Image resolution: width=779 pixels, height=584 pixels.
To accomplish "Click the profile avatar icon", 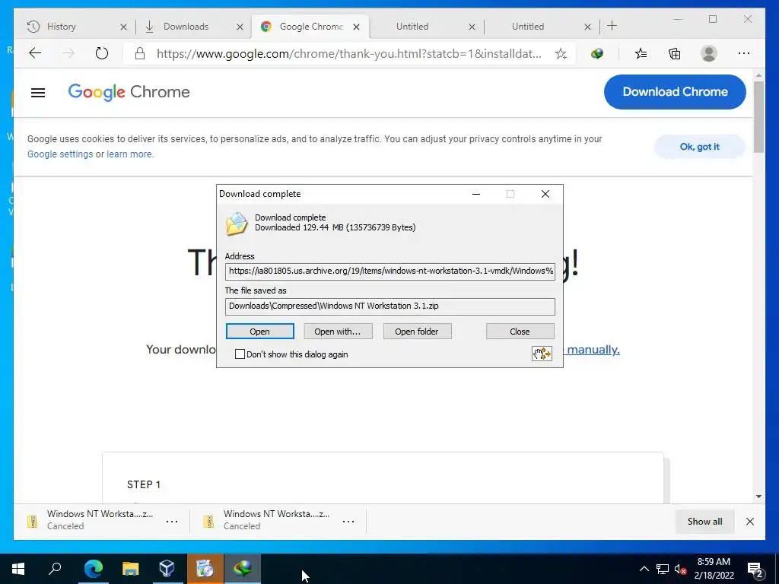I will (709, 54).
